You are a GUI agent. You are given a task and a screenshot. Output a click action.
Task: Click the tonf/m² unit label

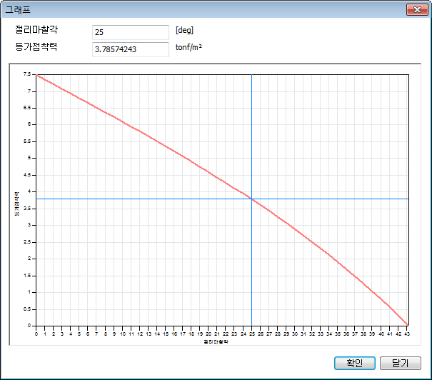click(189, 47)
